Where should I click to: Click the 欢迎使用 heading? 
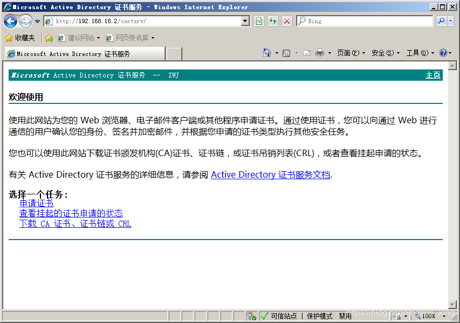tap(26, 97)
